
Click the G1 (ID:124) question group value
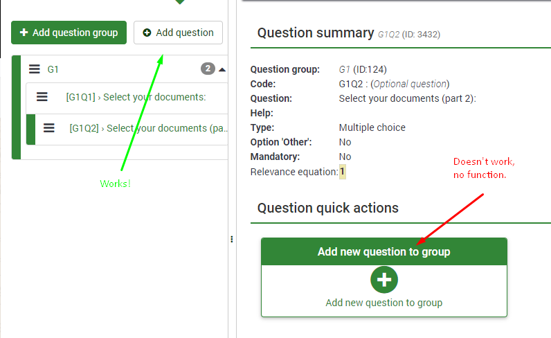pyautogui.click(x=363, y=69)
